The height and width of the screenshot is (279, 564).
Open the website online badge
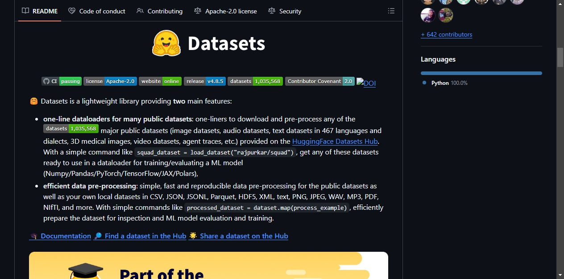160,81
